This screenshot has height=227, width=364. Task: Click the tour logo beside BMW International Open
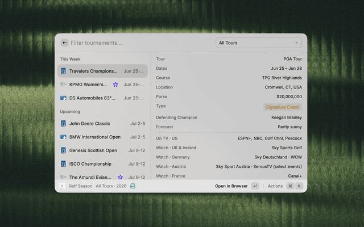pyautogui.click(x=63, y=137)
